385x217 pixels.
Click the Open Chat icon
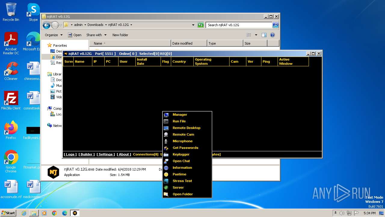(166, 161)
